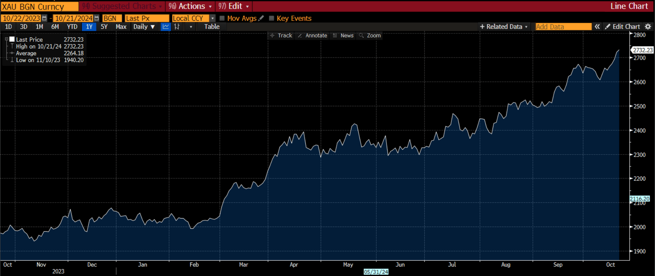Open the end date calendar picker
The width and height of the screenshot is (655, 276).
96,18
